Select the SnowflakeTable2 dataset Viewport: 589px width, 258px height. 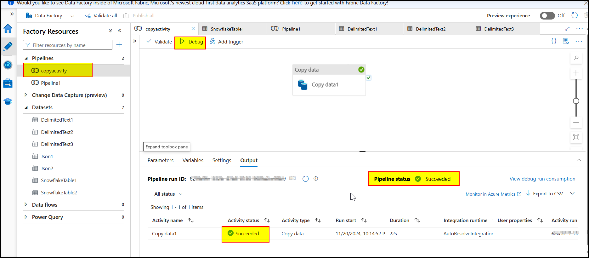(x=59, y=192)
